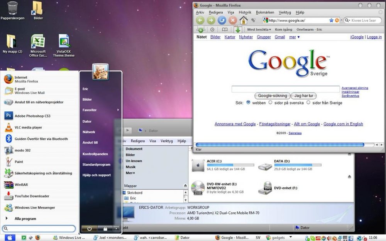Click the bookmark star in address bar
The image size is (386, 241).
click(x=331, y=20)
